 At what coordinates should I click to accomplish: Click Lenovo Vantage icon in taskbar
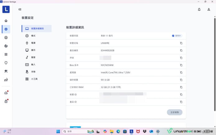tap(131, 132)
